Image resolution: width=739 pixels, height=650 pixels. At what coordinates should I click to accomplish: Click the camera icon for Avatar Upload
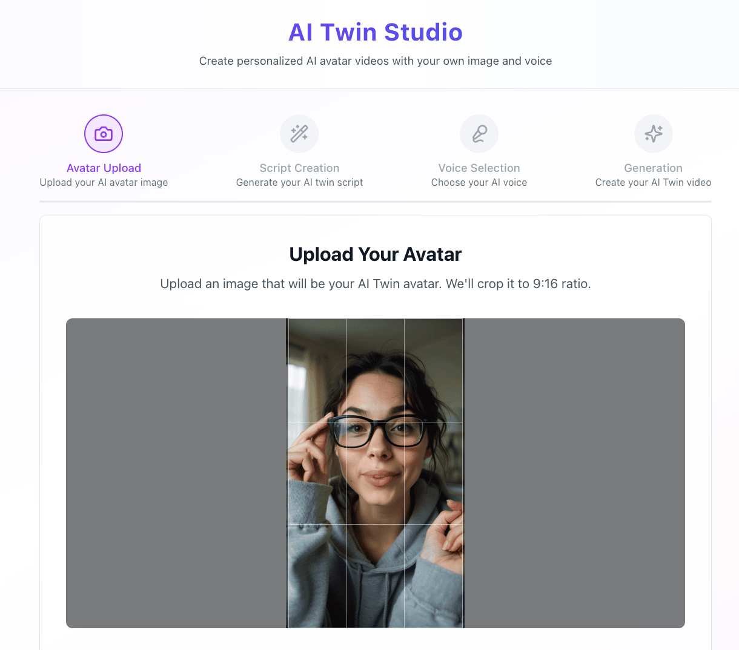click(x=104, y=134)
